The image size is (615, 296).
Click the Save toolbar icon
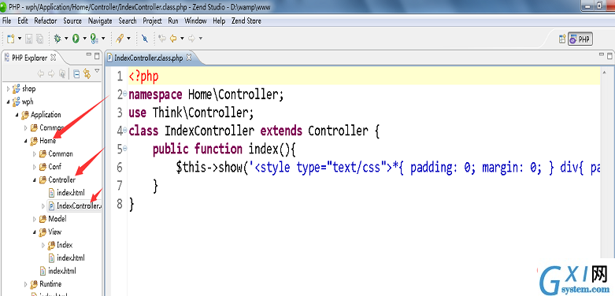[29, 39]
